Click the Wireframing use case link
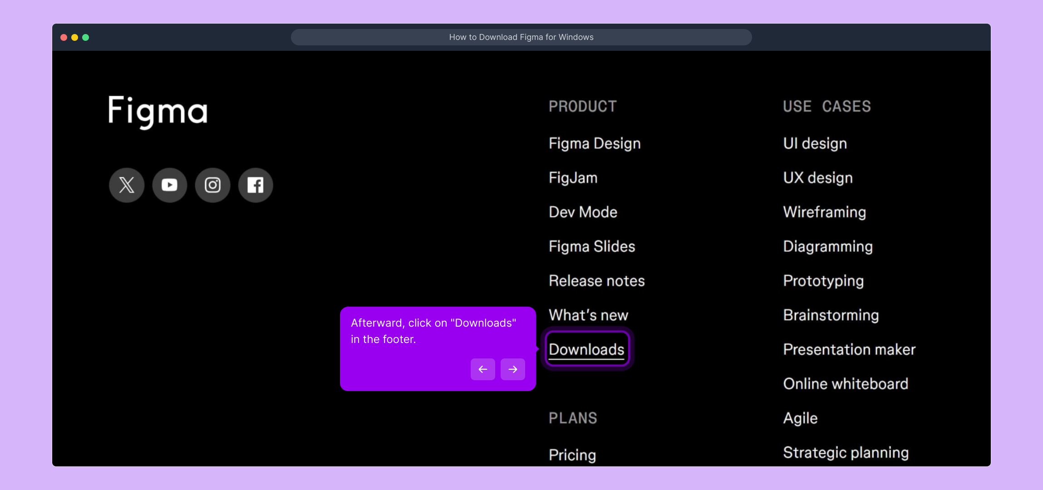 pos(824,212)
